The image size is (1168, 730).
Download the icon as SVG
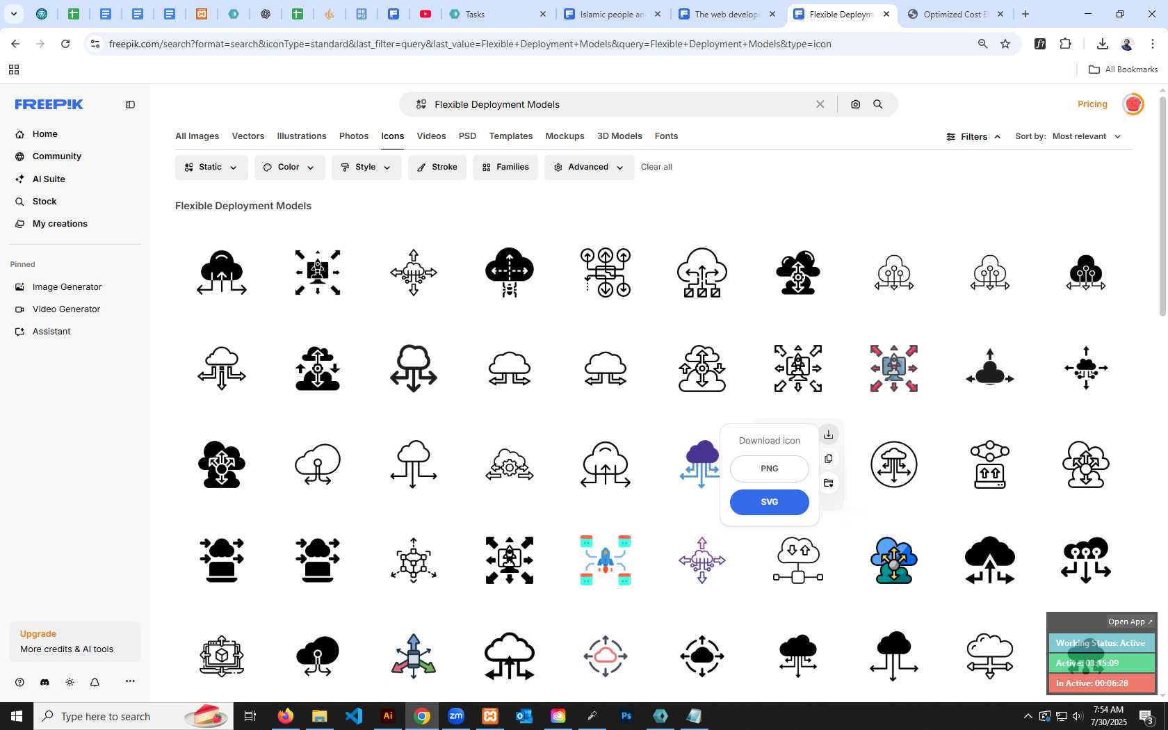(x=769, y=502)
